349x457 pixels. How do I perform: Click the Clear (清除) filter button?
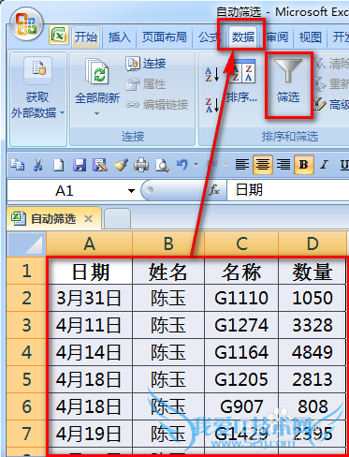point(331,64)
